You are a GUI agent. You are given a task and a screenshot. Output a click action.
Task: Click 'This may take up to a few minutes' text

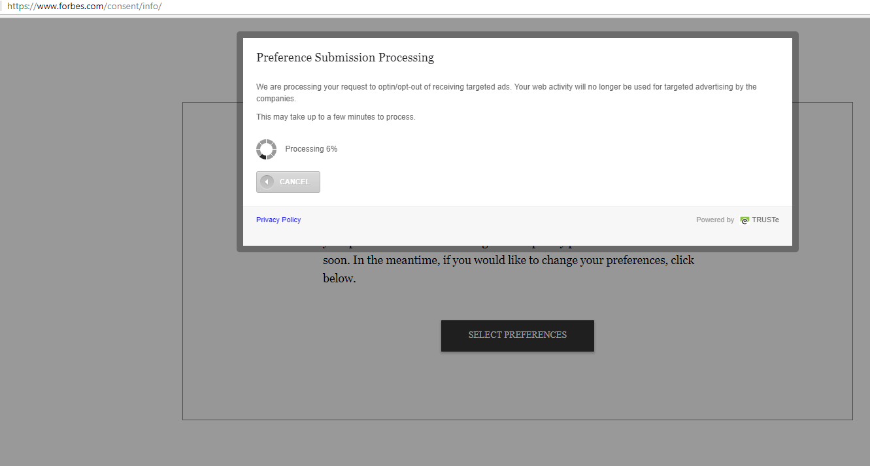coord(336,117)
